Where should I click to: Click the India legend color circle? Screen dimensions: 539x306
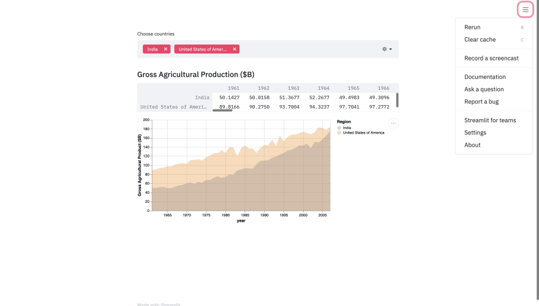pos(339,128)
